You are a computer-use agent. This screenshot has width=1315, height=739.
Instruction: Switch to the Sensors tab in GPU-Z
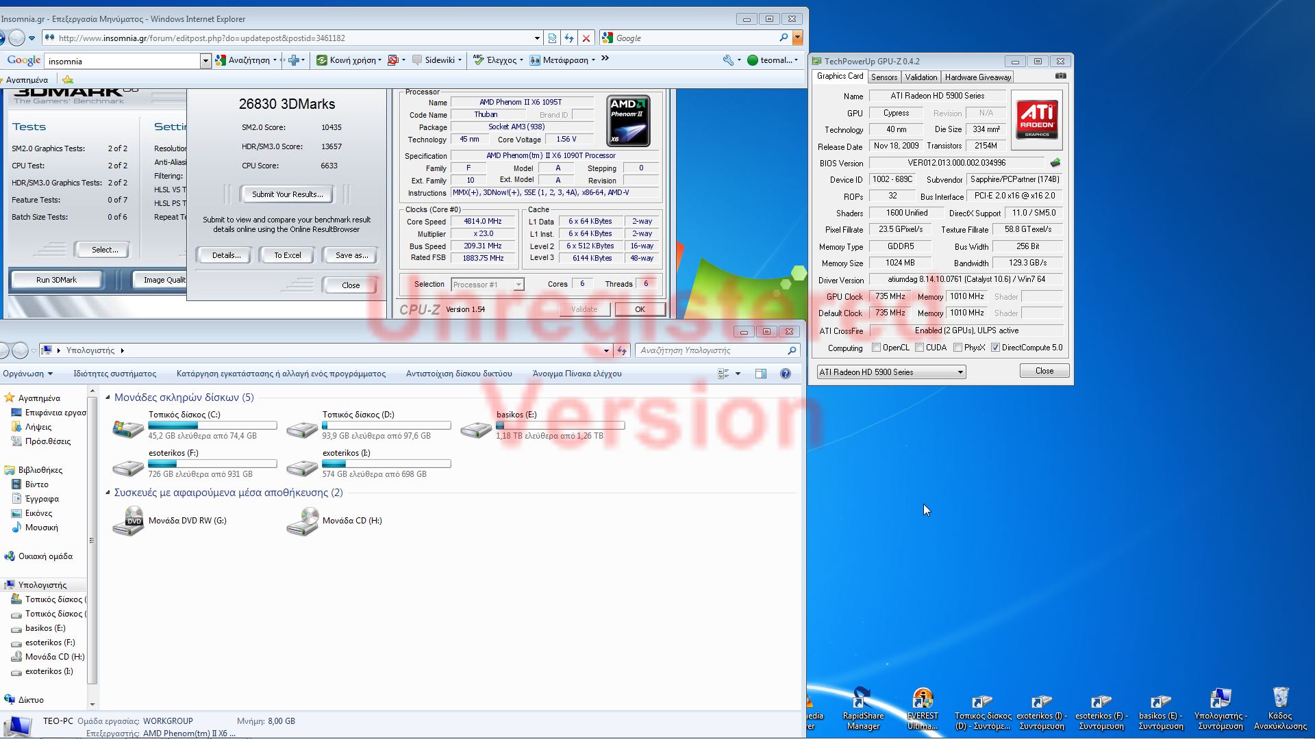coord(884,77)
